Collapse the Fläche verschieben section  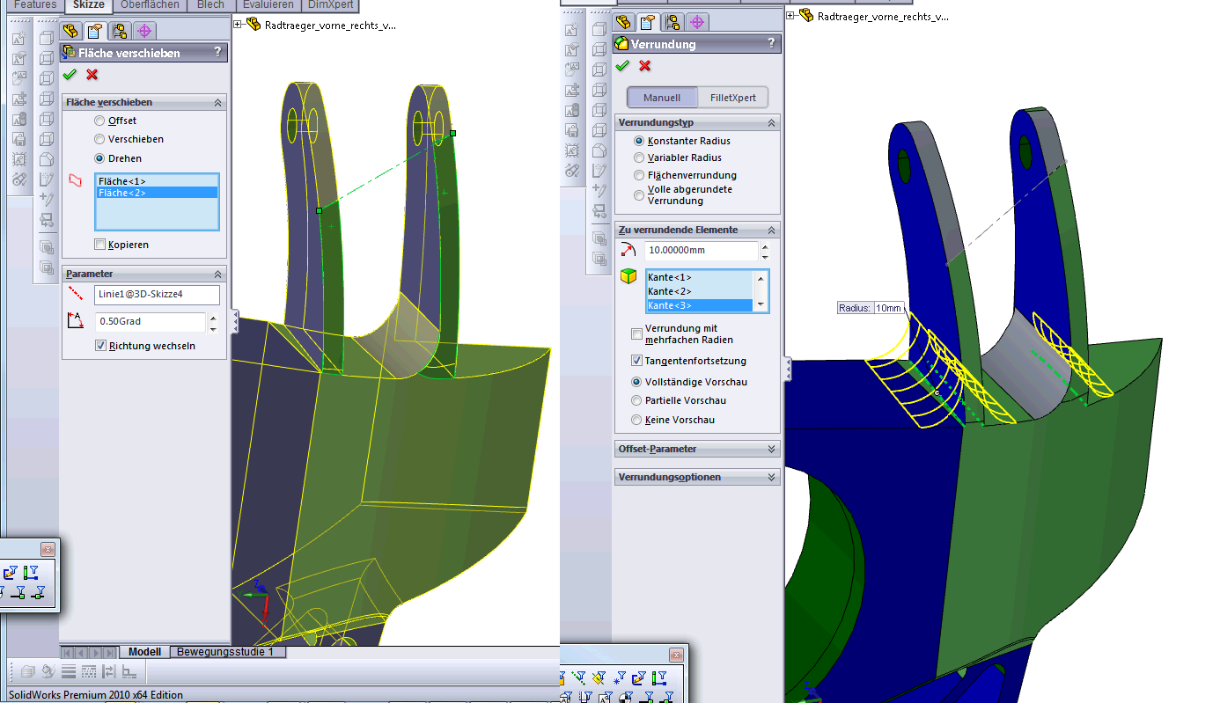pos(217,103)
